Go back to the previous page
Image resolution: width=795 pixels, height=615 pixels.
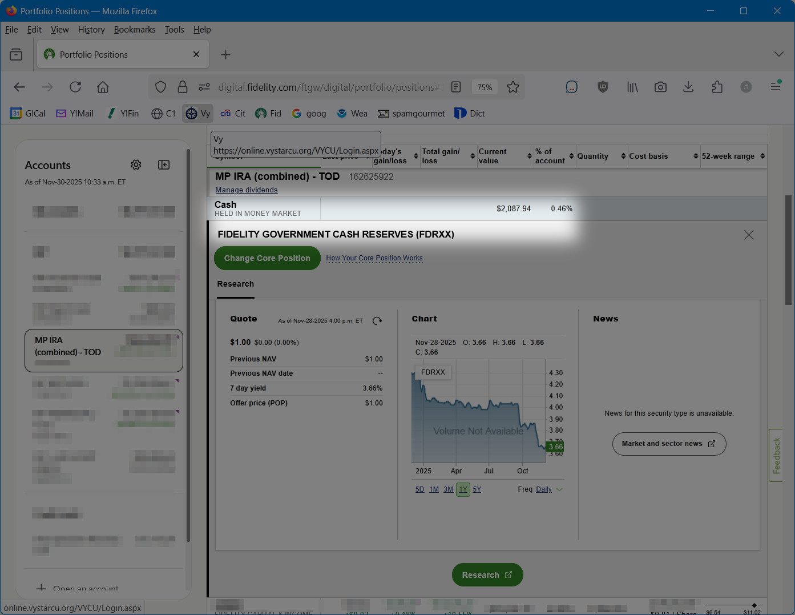[19, 87]
